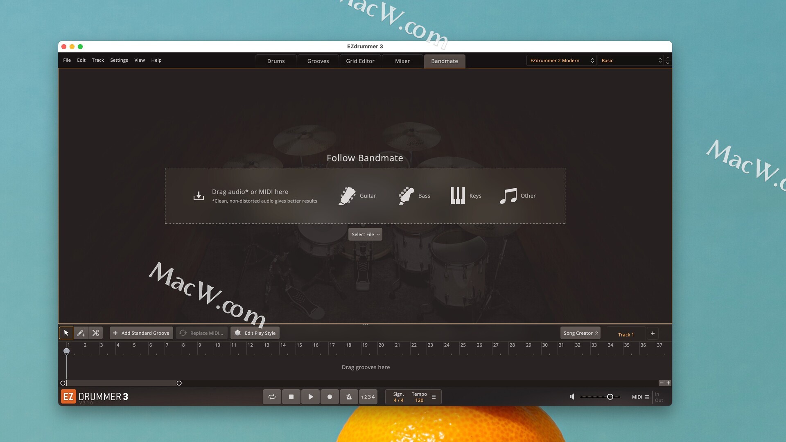Click the Tempo 120 value
The height and width of the screenshot is (442, 786).
pos(419,400)
